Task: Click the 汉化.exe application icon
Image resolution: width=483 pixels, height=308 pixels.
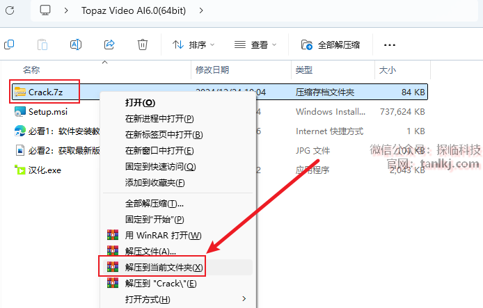Action: pos(20,170)
